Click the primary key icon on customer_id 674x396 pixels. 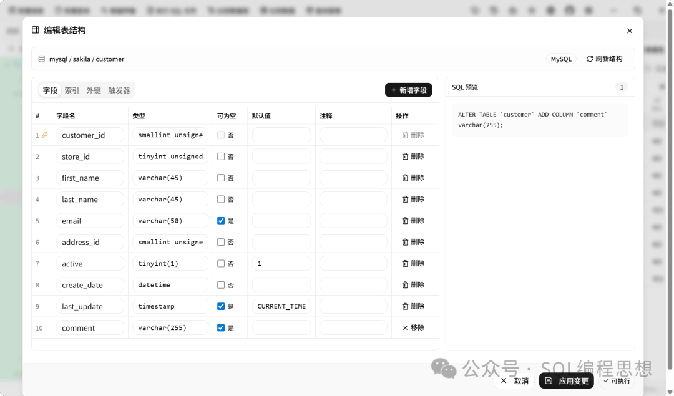pyautogui.click(x=45, y=135)
